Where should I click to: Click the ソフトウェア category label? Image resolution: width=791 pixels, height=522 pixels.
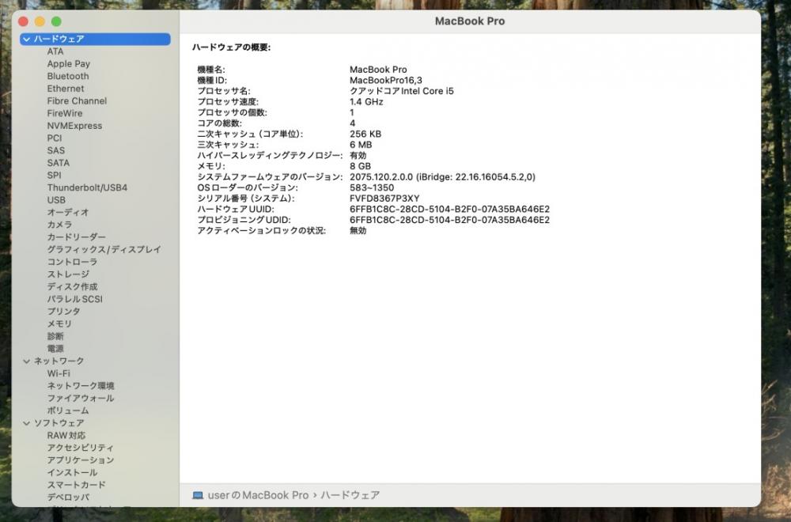tap(59, 423)
